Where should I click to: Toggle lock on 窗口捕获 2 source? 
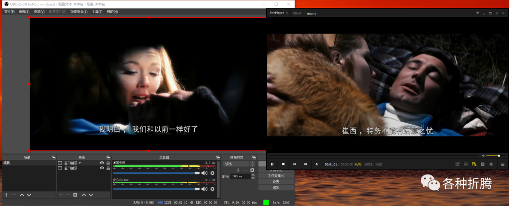click(x=108, y=163)
